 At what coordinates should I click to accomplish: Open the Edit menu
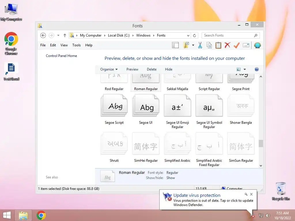[x=53, y=45]
